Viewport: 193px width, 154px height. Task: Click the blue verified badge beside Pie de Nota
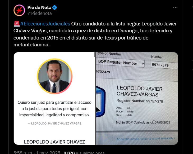pos(54,7)
